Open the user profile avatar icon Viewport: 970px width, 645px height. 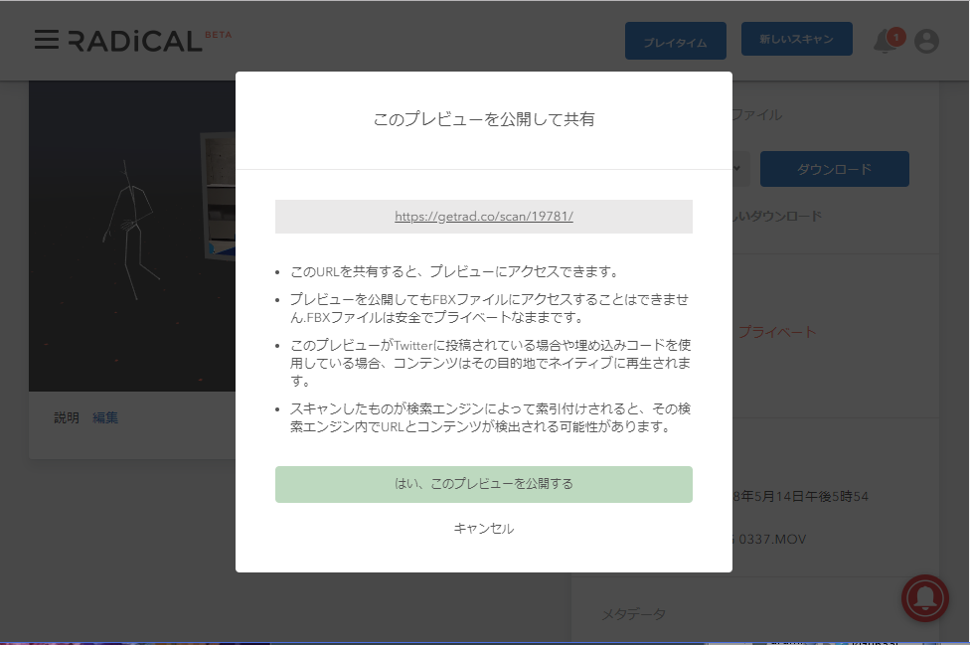[926, 42]
